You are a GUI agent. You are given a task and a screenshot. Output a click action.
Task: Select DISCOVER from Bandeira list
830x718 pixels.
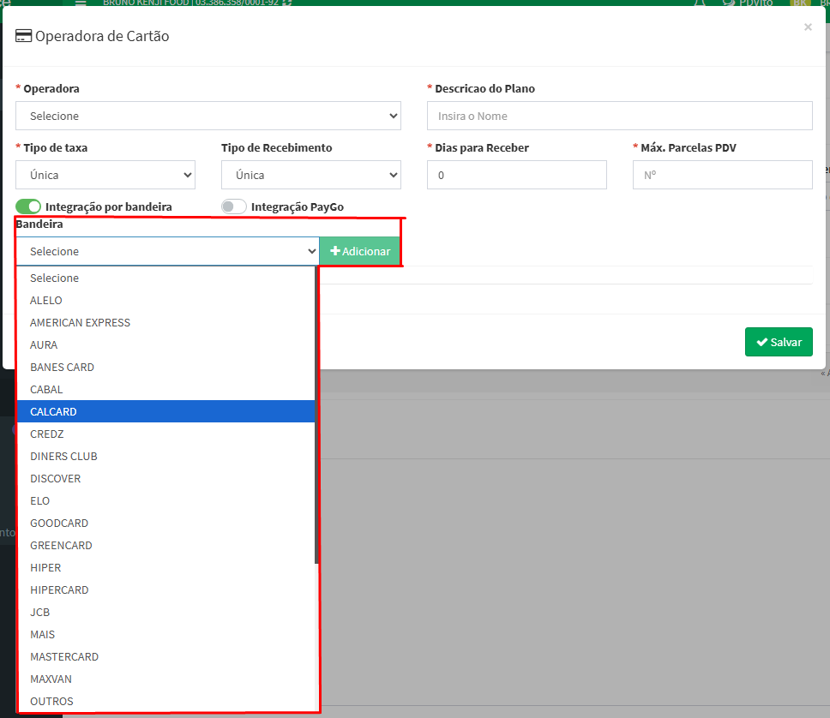pos(165,478)
